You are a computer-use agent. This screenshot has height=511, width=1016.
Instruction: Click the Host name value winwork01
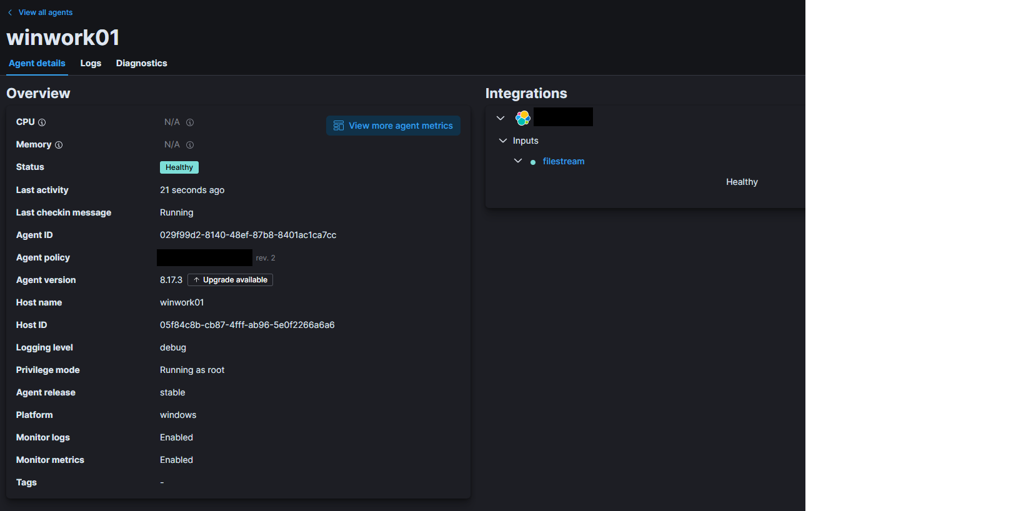(x=182, y=302)
